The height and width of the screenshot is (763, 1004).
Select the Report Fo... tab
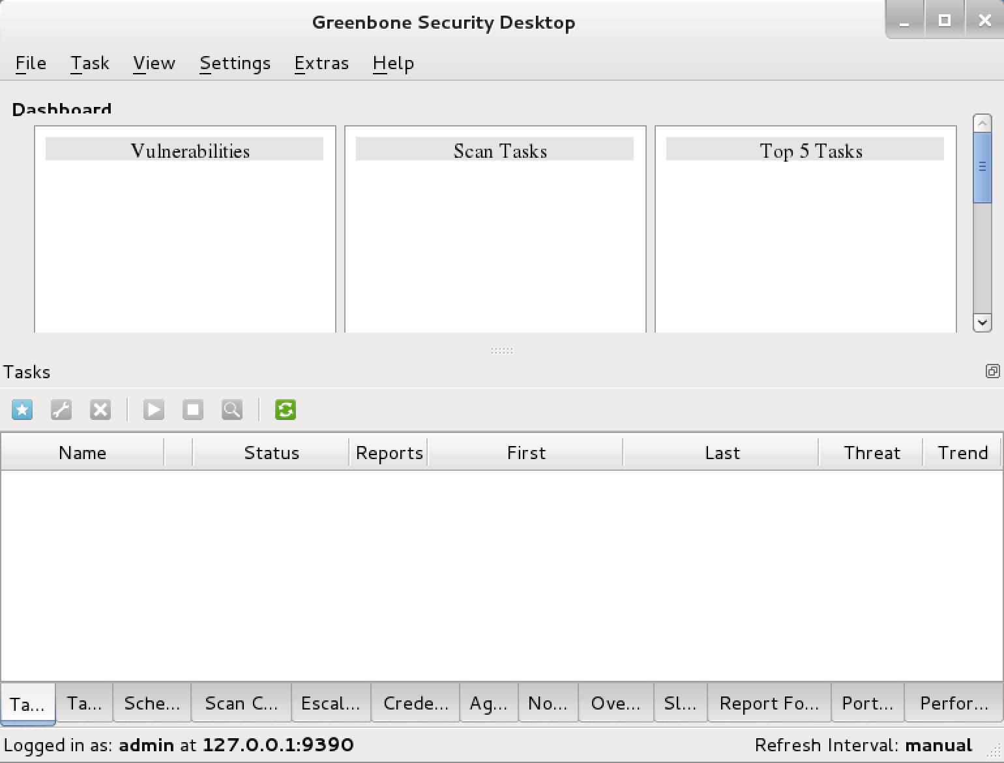(x=769, y=703)
